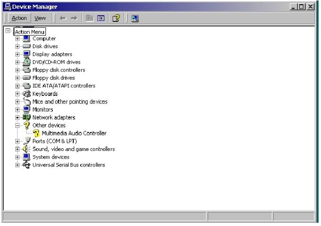Select the DVD/CD-ROM drives label
This screenshot has height=226, width=321.
tap(56, 62)
